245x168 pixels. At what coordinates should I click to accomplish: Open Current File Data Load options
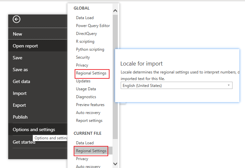pyautogui.click(x=85, y=143)
